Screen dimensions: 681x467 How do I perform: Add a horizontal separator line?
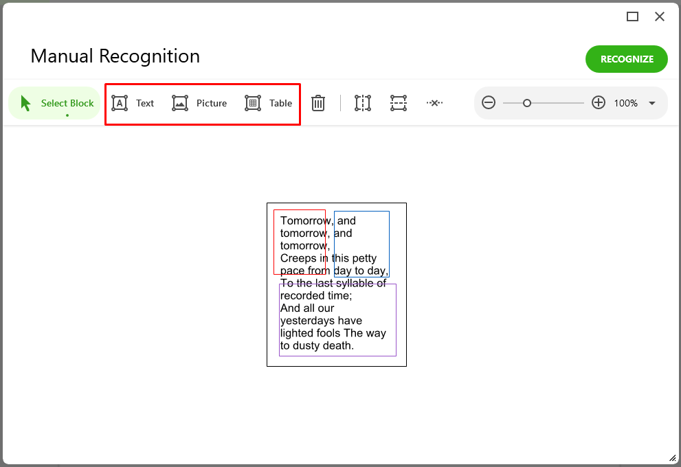(x=399, y=103)
